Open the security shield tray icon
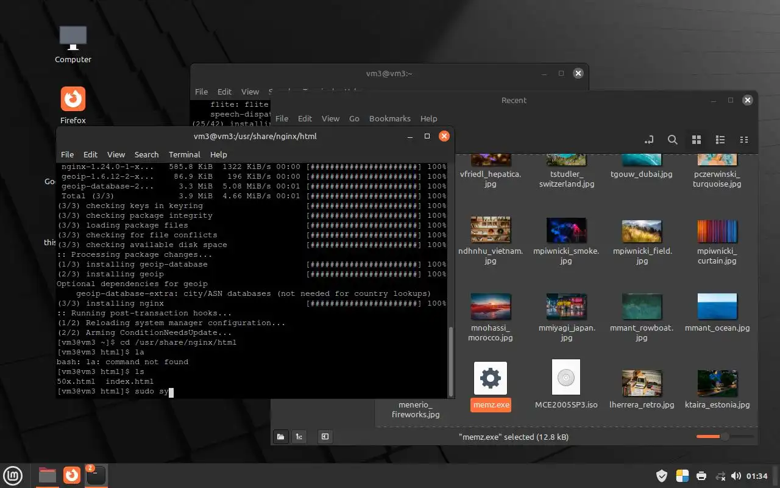This screenshot has height=488, width=780. click(x=662, y=476)
